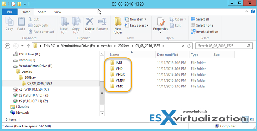Collapse the ribbon with the chevron

pos(247,12)
